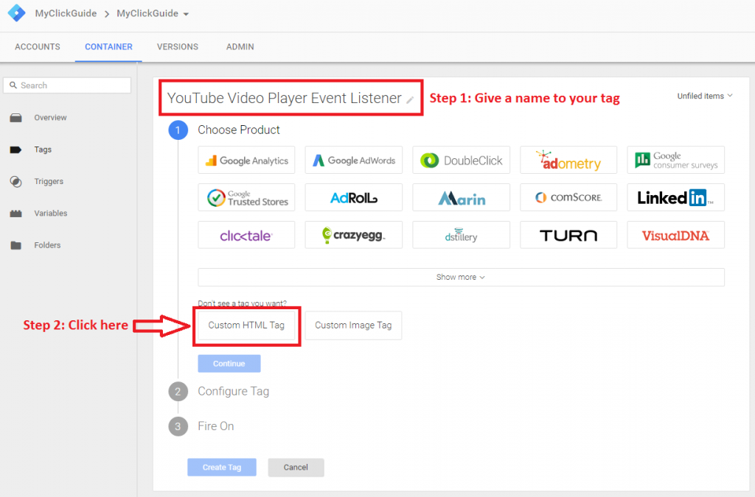
Task: Choose the Marin product tile
Action: click(461, 197)
